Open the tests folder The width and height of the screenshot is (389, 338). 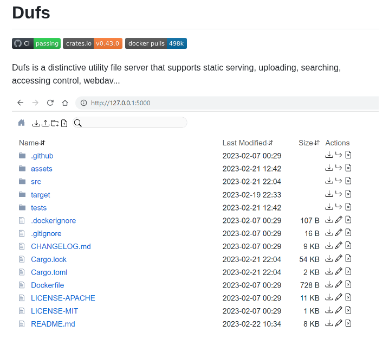pyautogui.click(x=38, y=208)
